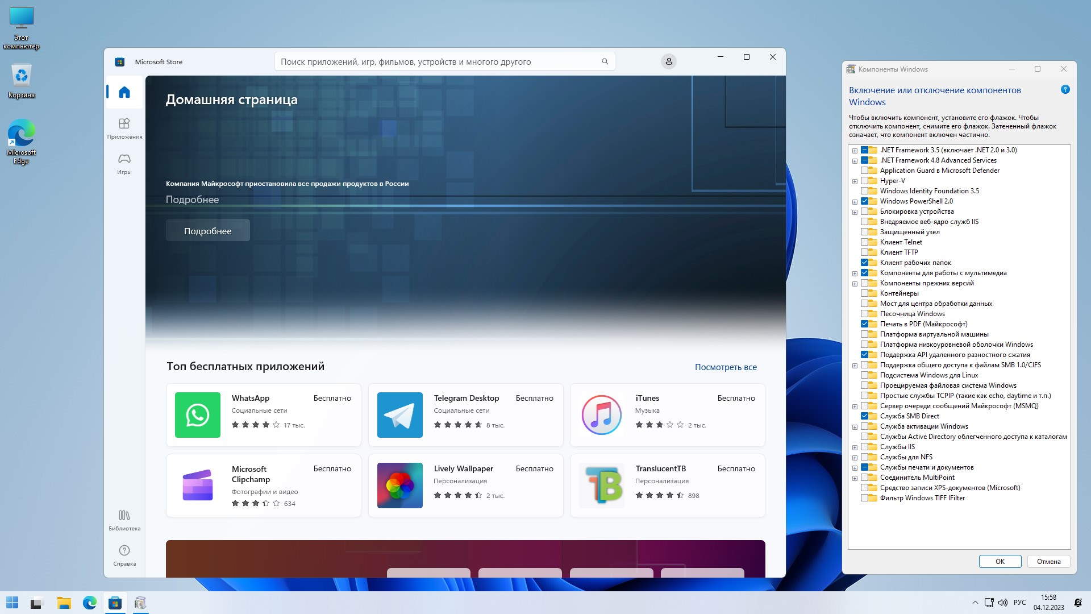Viewport: 1091px width, 614px height.
Task: Click the search magnifier icon
Action: pyautogui.click(x=605, y=61)
